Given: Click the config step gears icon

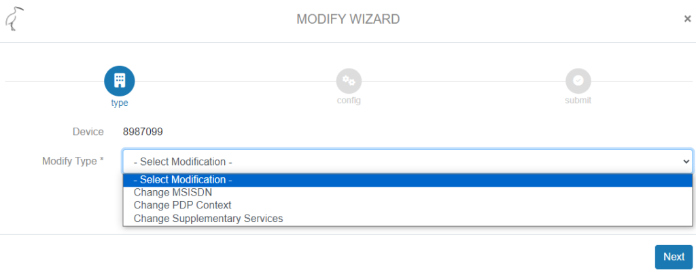Looking at the screenshot, I should point(349,81).
